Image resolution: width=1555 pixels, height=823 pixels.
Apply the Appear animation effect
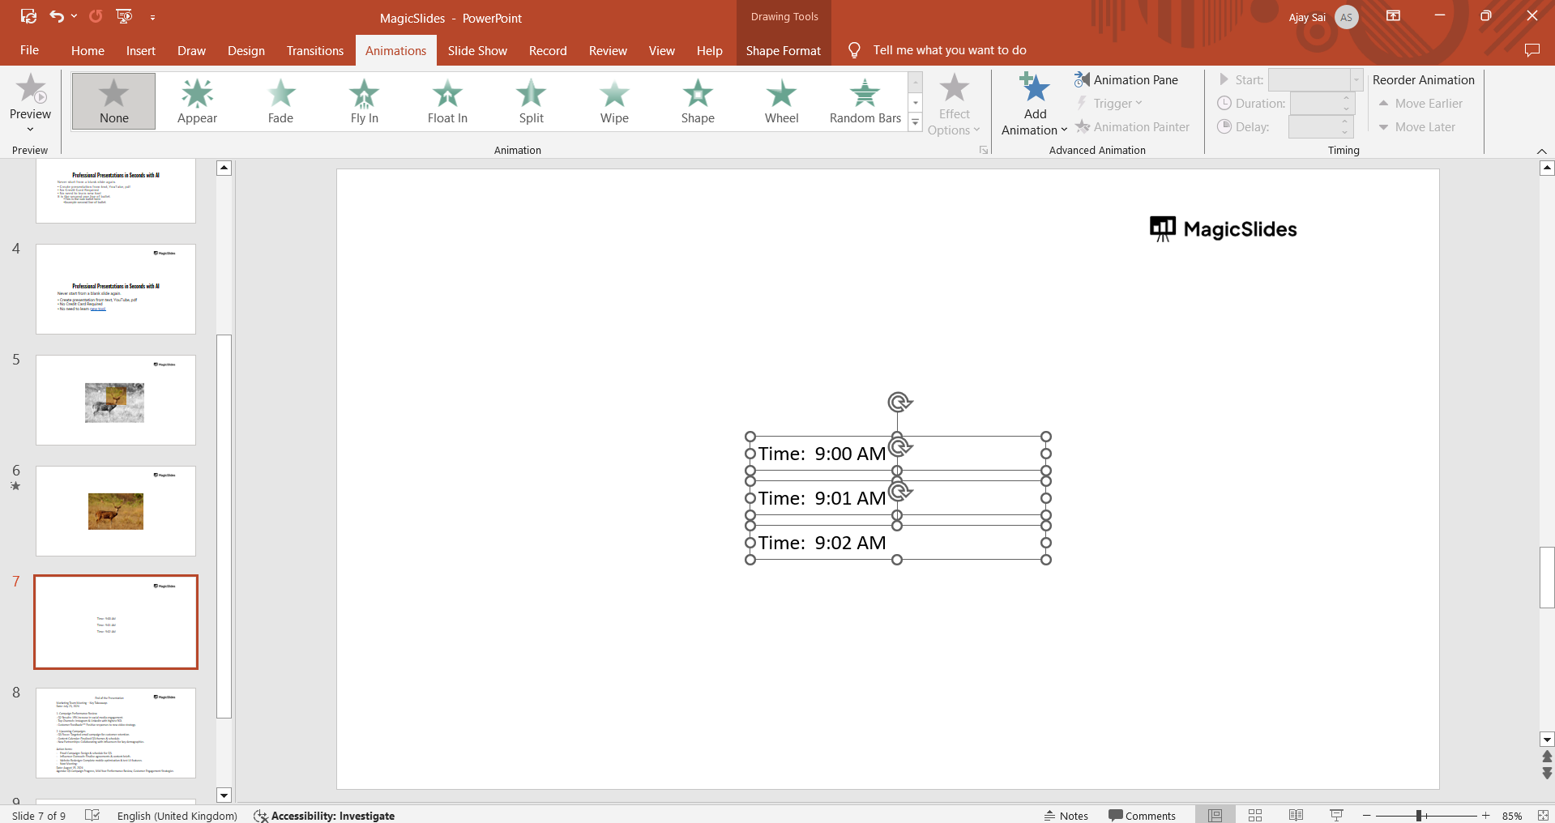(197, 101)
